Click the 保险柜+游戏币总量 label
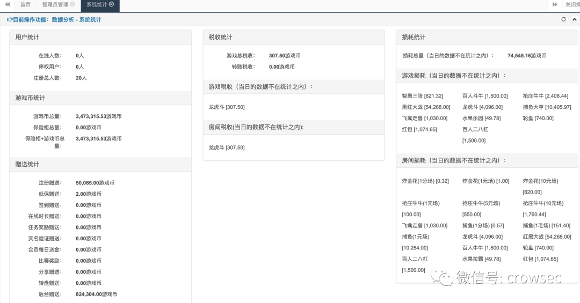 (x=45, y=142)
